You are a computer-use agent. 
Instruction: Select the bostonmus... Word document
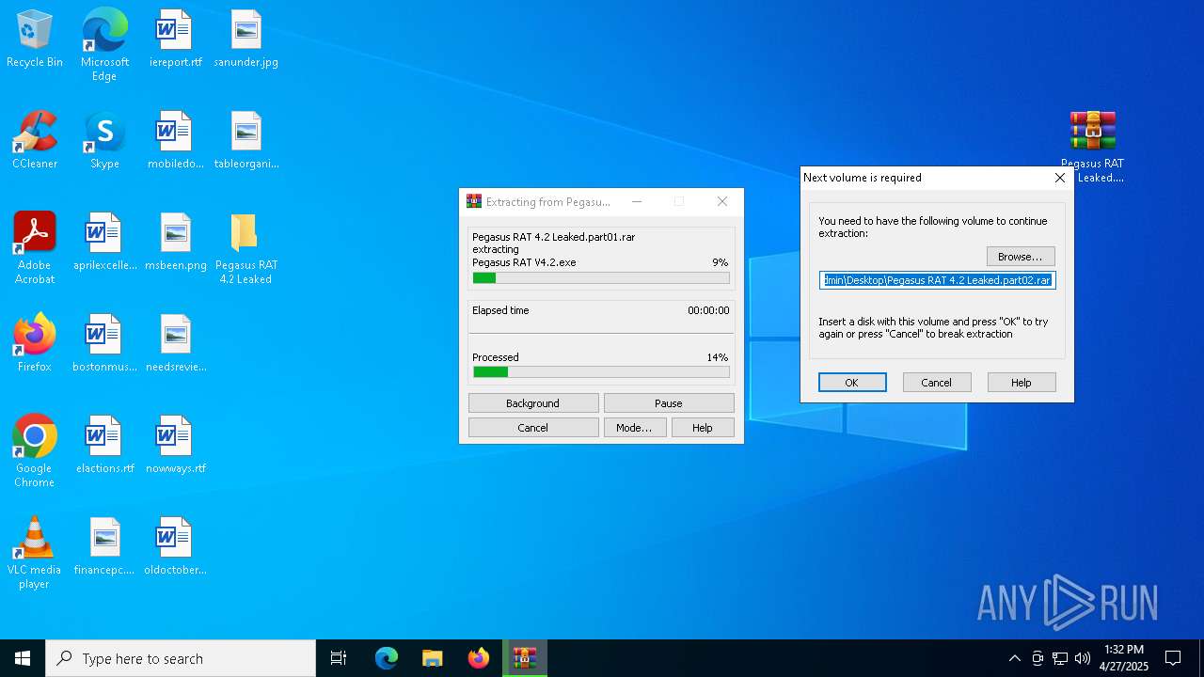click(x=104, y=344)
